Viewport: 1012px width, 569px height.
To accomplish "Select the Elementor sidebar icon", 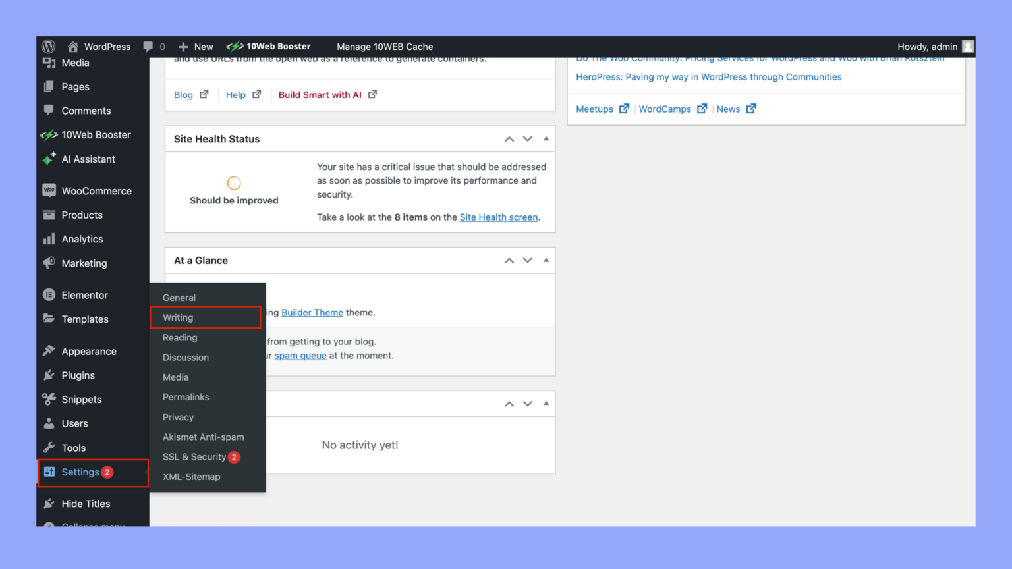I will point(49,295).
